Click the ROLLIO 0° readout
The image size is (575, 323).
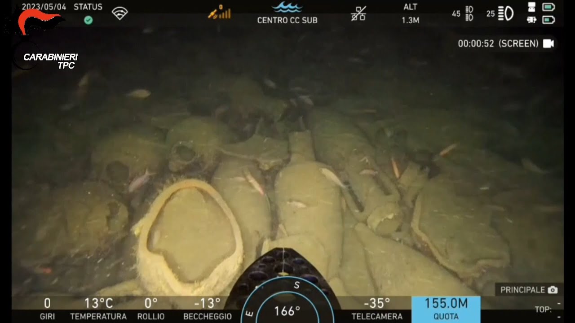click(x=151, y=309)
